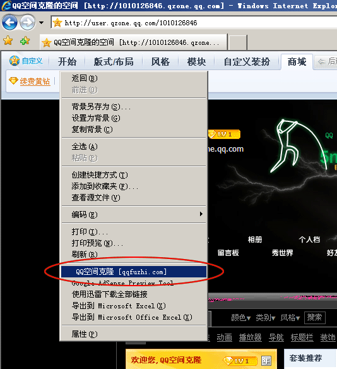
Task: Switch to the 商城 tab
Action: [x=297, y=62]
